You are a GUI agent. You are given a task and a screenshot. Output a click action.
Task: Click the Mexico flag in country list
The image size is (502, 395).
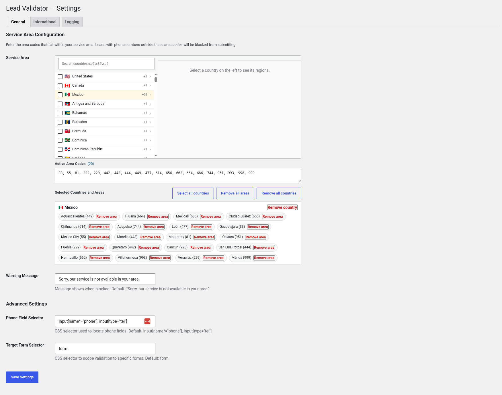pyautogui.click(x=67, y=95)
